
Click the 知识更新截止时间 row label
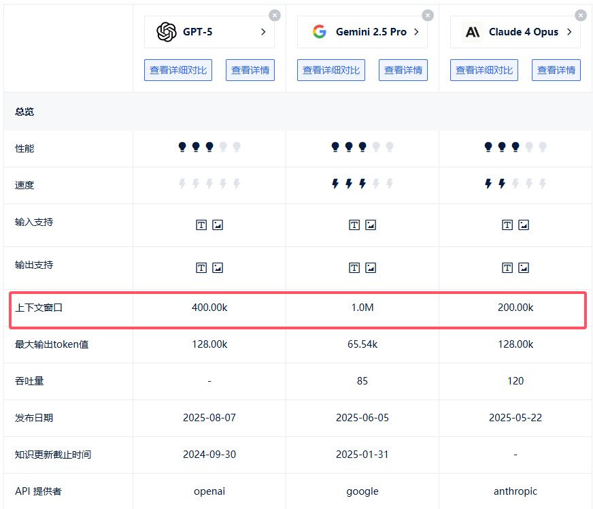[53, 455]
